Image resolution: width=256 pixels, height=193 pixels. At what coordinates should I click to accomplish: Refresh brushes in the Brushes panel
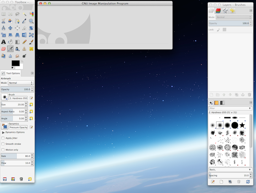click(x=248, y=182)
